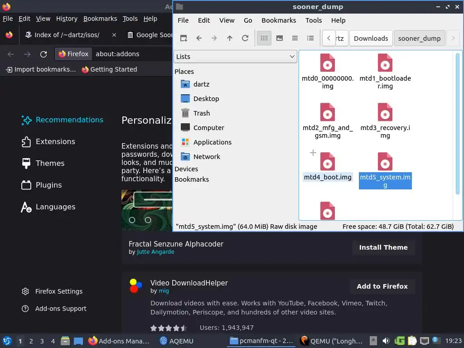The height and width of the screenshot is (348, 464).
Task: Go forward in the file manager
Action: 214,38
